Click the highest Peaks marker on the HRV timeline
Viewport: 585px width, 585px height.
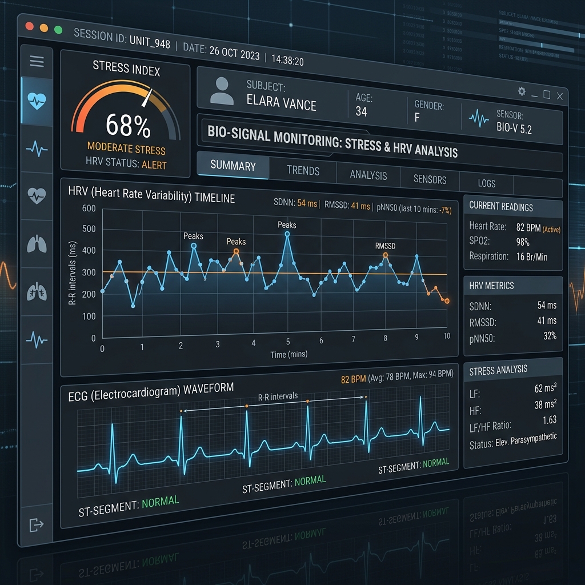pyautogui.click(x=287, y=234)
